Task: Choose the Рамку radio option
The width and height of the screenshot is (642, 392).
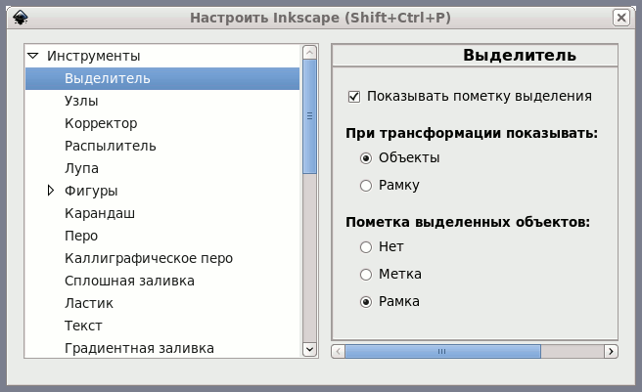Action: coord(366,186)
